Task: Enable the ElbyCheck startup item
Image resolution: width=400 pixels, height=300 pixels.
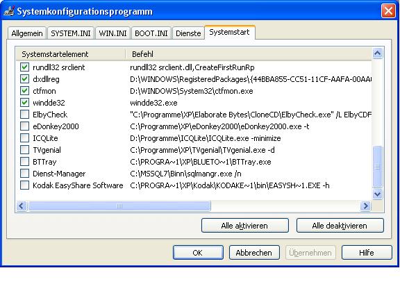Action: pyautogui.click(x=24, y=115)
